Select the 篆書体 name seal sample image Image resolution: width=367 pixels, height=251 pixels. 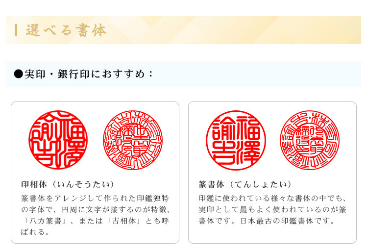[x=235, y=140]
